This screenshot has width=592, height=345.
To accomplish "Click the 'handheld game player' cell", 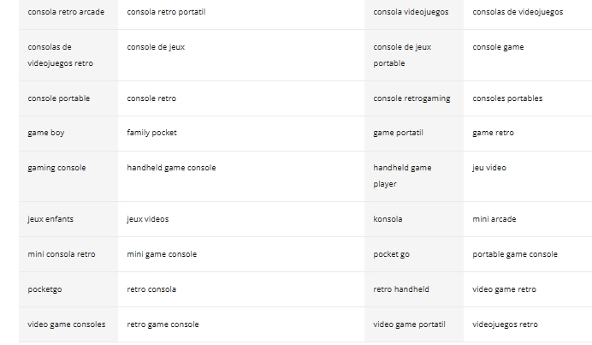I will coord(414,176).
